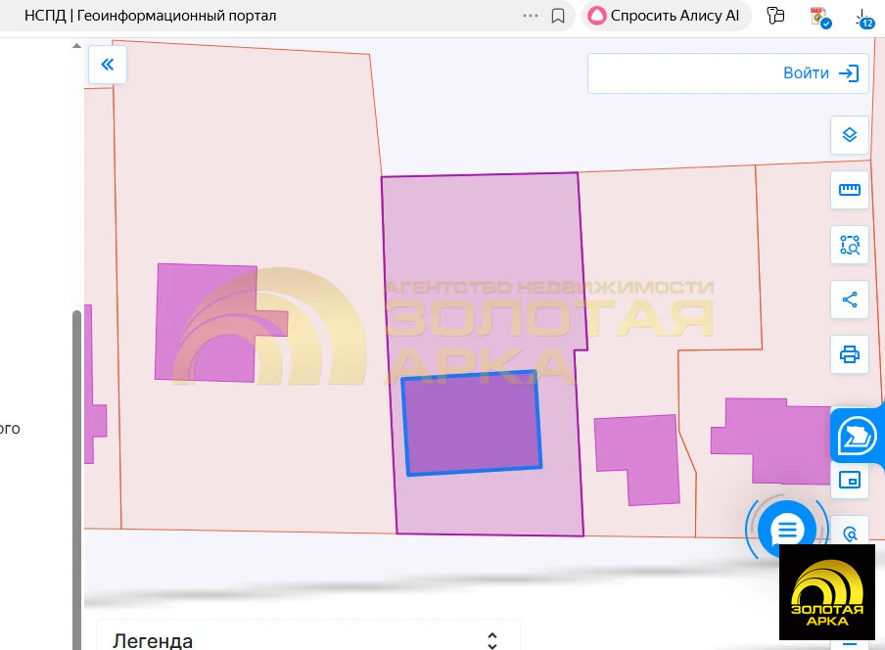The image size is (885, 650).
Task: Click the sidebar vertical scrollbar thumb
Action: pyautogui.click(x=76, y=480)
